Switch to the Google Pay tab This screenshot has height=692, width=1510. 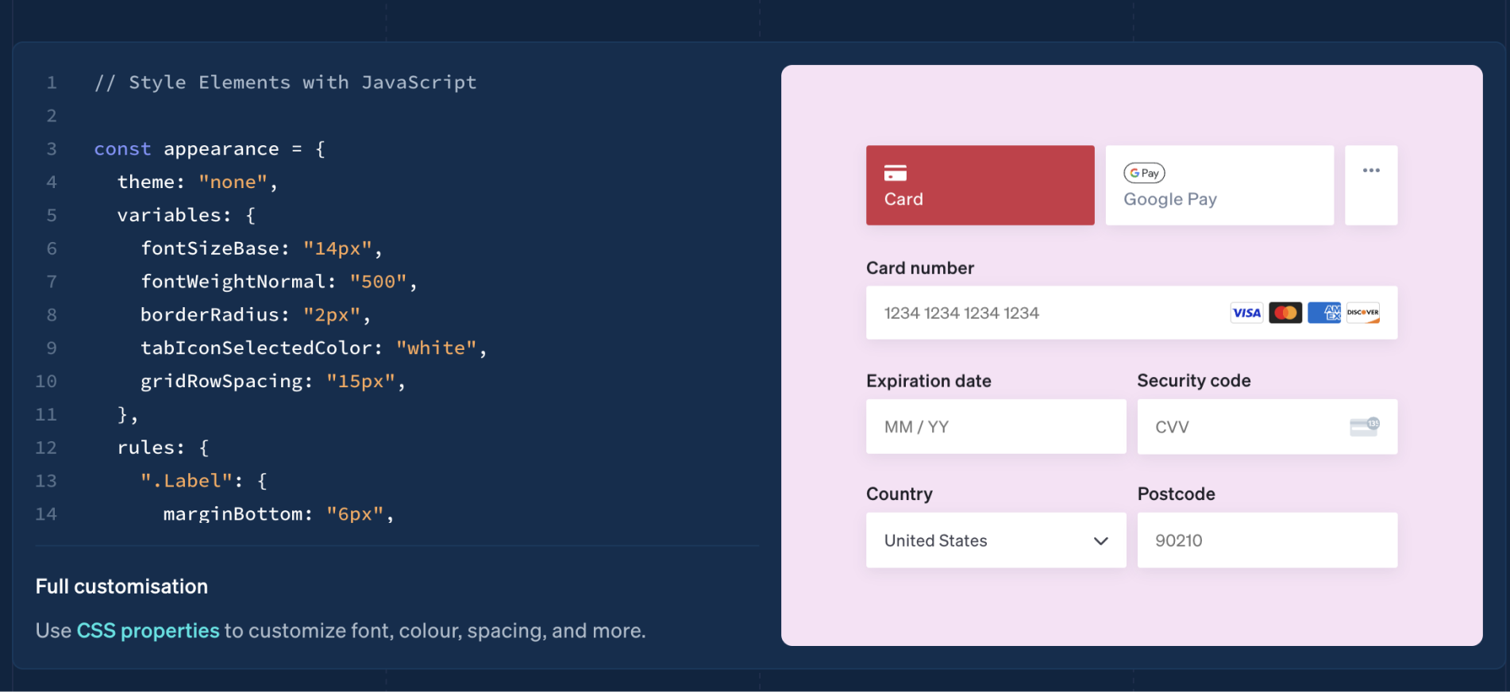tap(1219, 185)
